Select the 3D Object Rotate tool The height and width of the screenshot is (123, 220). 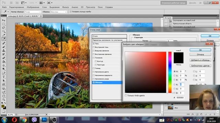(4, 88)
